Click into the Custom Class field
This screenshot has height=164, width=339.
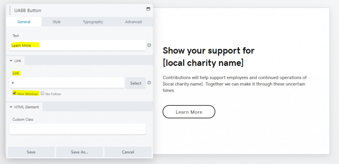click(x=77, y=129)
